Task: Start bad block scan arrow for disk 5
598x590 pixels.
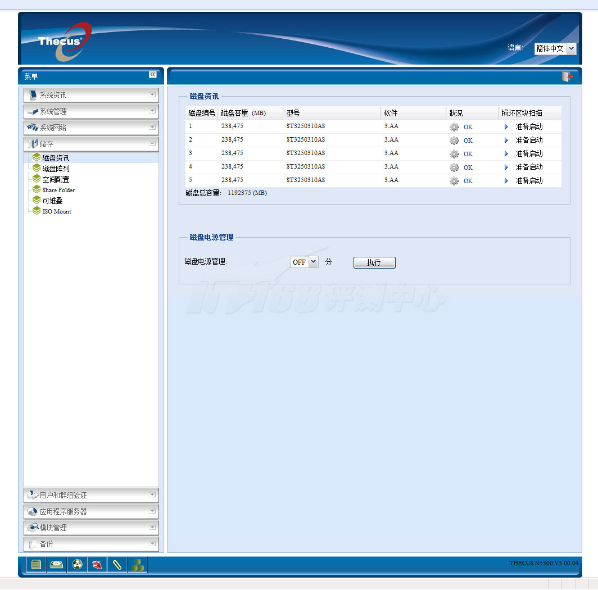Action: tap(506, 181)
